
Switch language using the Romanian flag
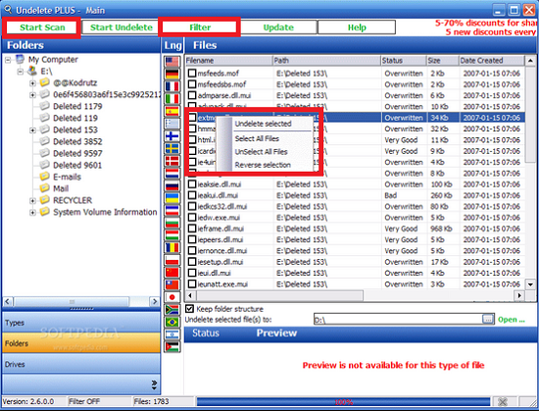point(171,247)
